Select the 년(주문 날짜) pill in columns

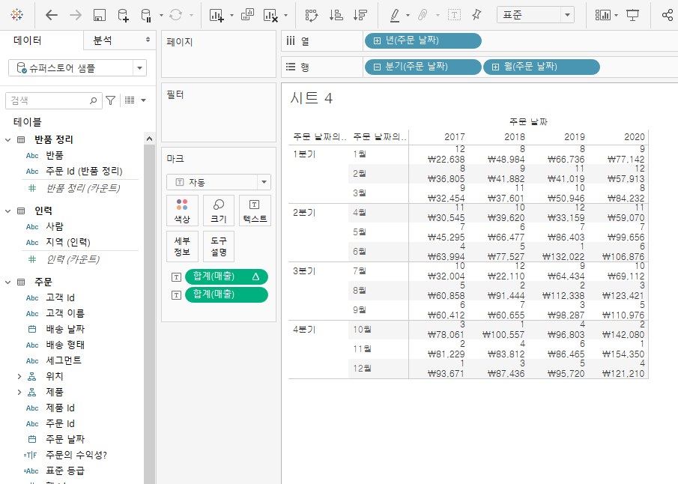pos(423,40)
